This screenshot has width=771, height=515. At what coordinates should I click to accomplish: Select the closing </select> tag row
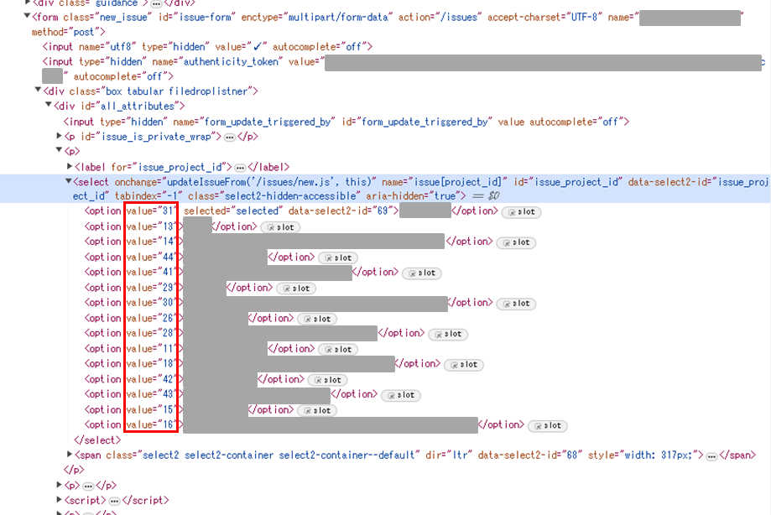pos(96,440)
